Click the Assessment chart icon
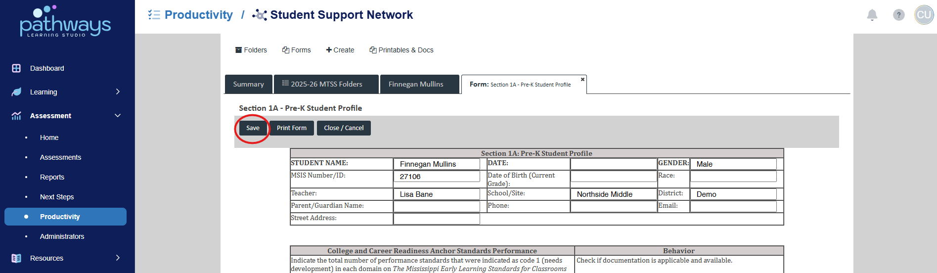Screen dimensions: 937x273 click(x=16, y=116)
